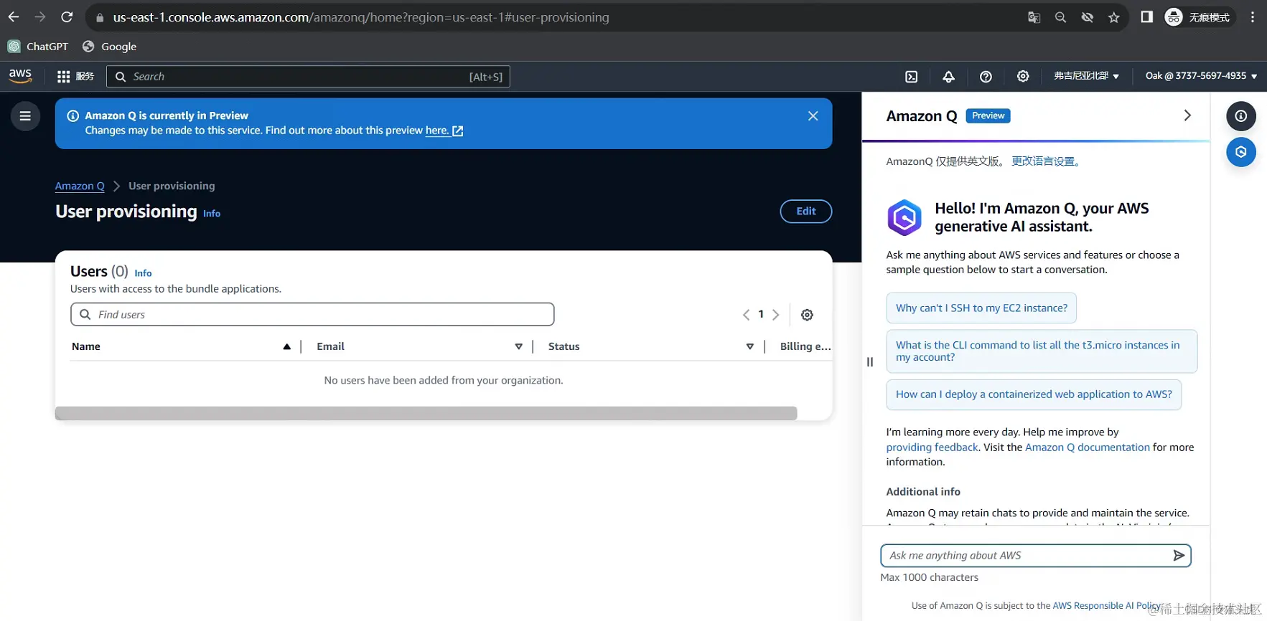Click the tracking protection eye icon
Screen dimensions: 1267x621
(1088, 17)
